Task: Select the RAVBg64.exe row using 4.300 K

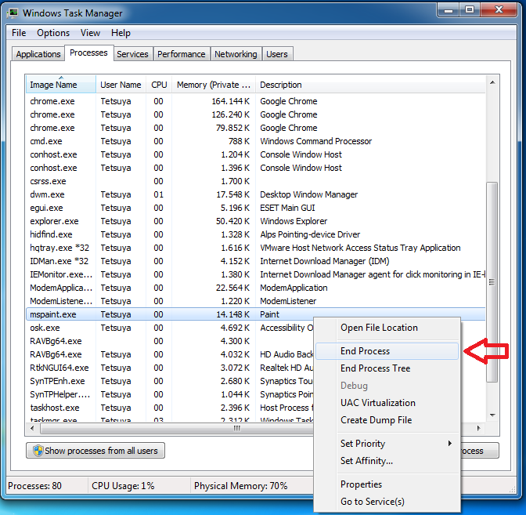Action: 170,341
